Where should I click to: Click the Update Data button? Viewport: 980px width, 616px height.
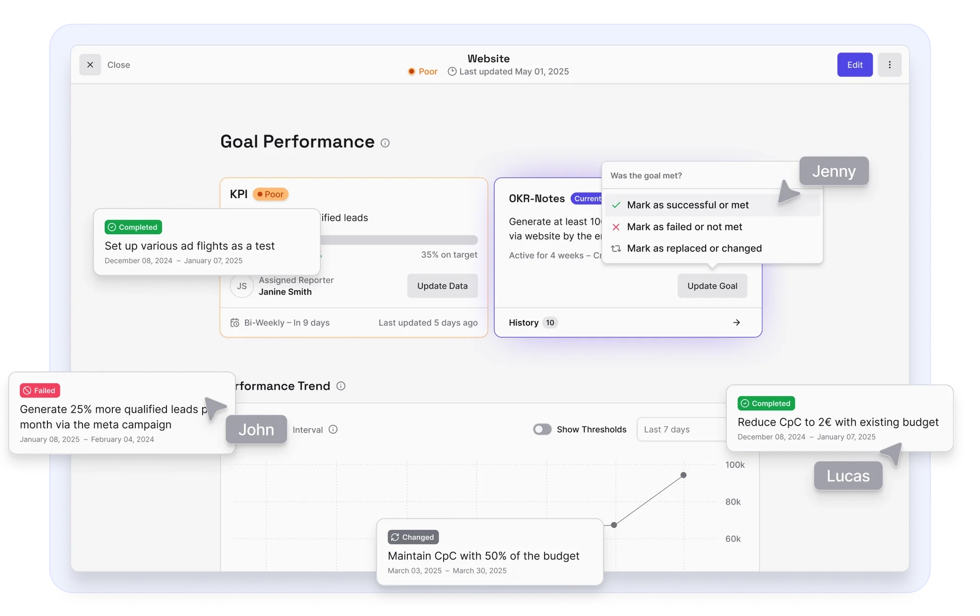[x=442, y=286]
